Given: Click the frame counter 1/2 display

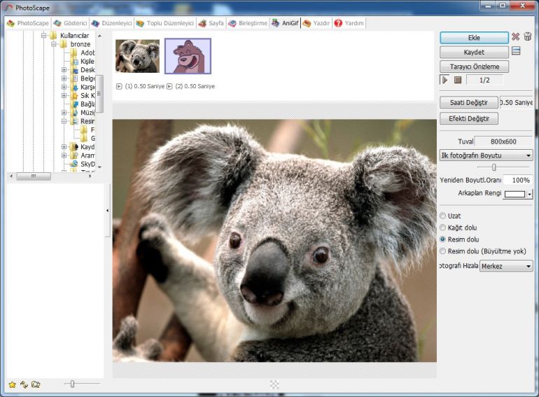Looking at the screenshot, I should [484, 80].
